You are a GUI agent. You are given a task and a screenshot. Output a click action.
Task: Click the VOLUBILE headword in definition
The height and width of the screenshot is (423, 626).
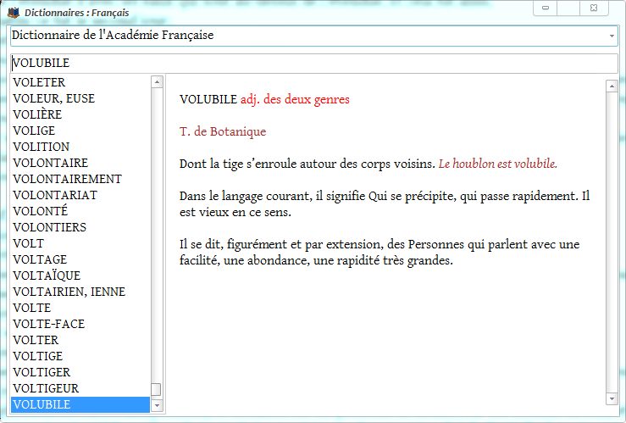point(208,99)
